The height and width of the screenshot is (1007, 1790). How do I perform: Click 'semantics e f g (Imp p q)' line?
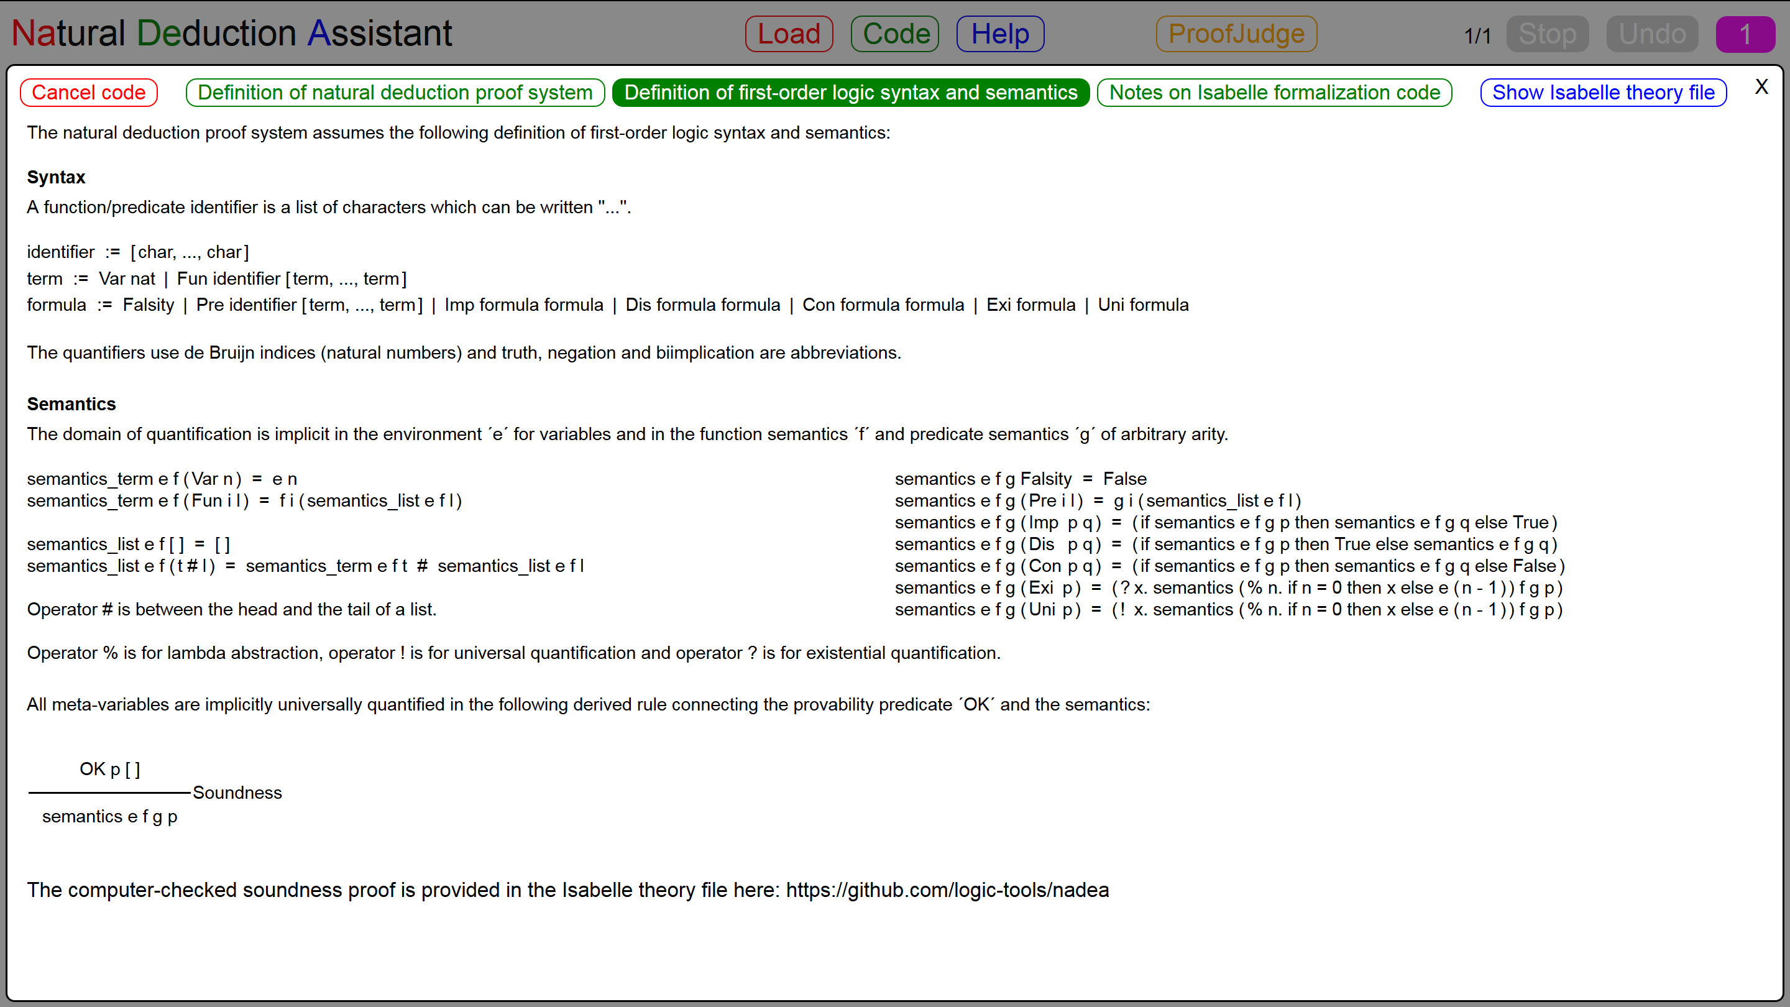(x=1226, y=522)
